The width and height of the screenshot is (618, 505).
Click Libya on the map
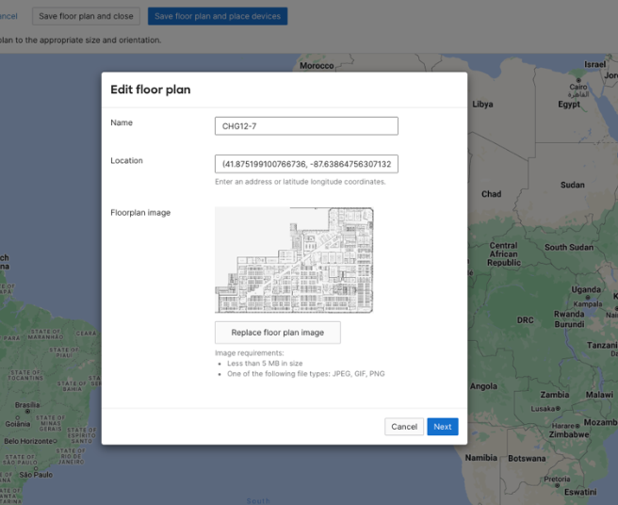482,105
